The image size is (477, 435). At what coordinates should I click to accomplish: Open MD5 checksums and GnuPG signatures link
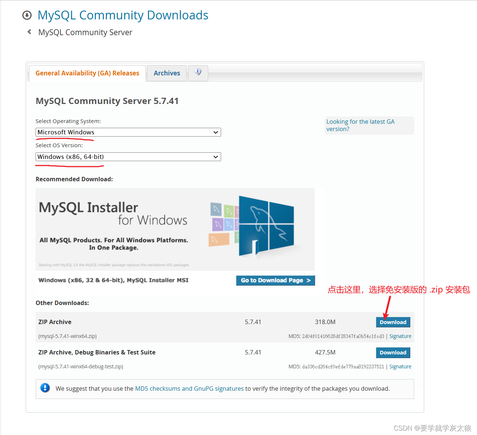point(189,388)
